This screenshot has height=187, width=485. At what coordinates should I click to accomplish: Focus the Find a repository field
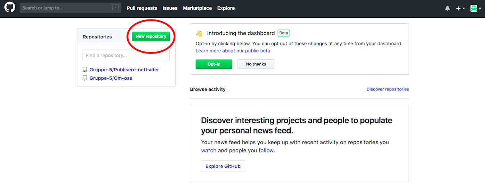(126, 56)
